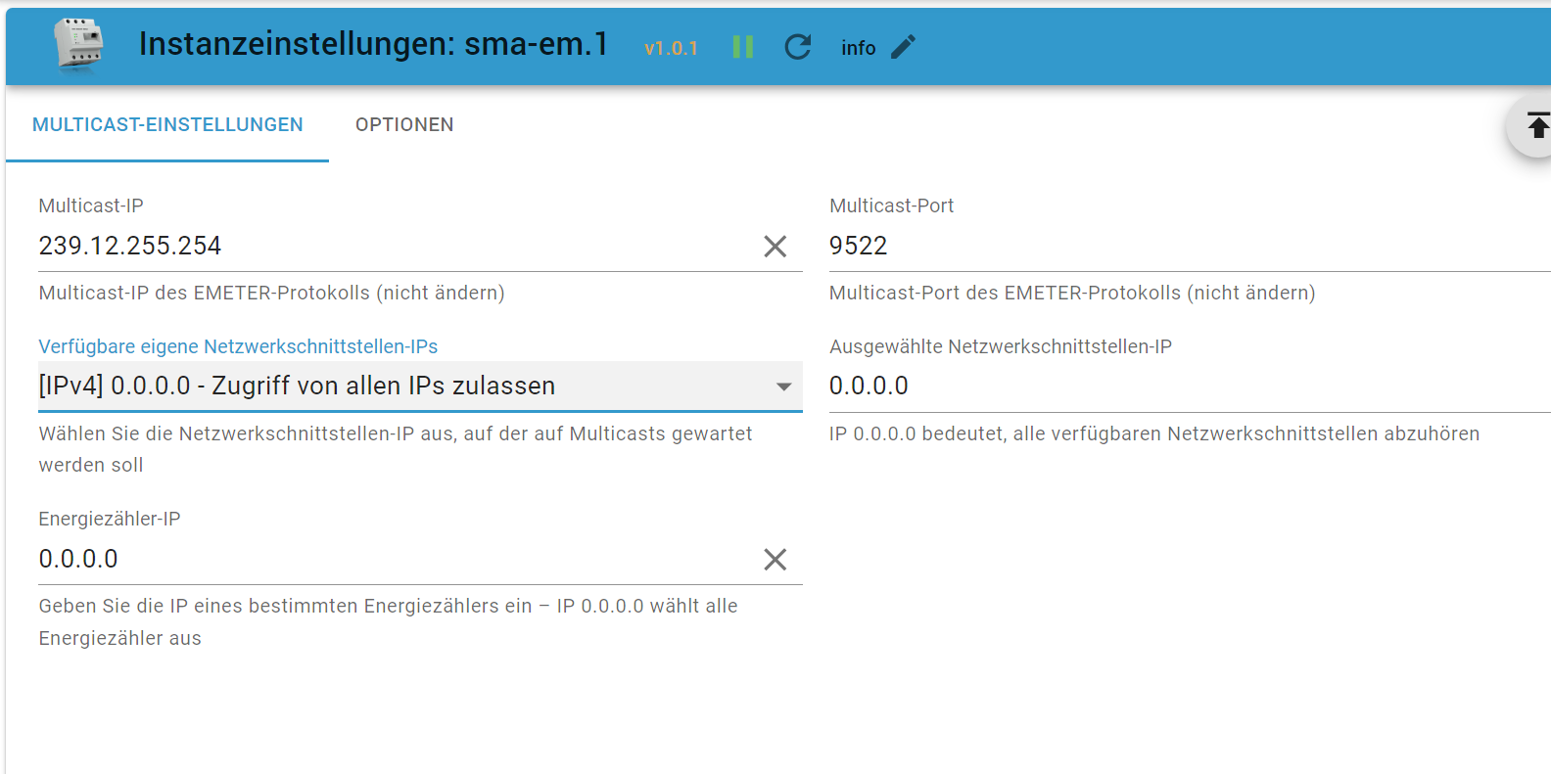Edit log level with pencil icon
Image resolution: width=1551 pixels, height=774 pixels.
click(904, 47)
